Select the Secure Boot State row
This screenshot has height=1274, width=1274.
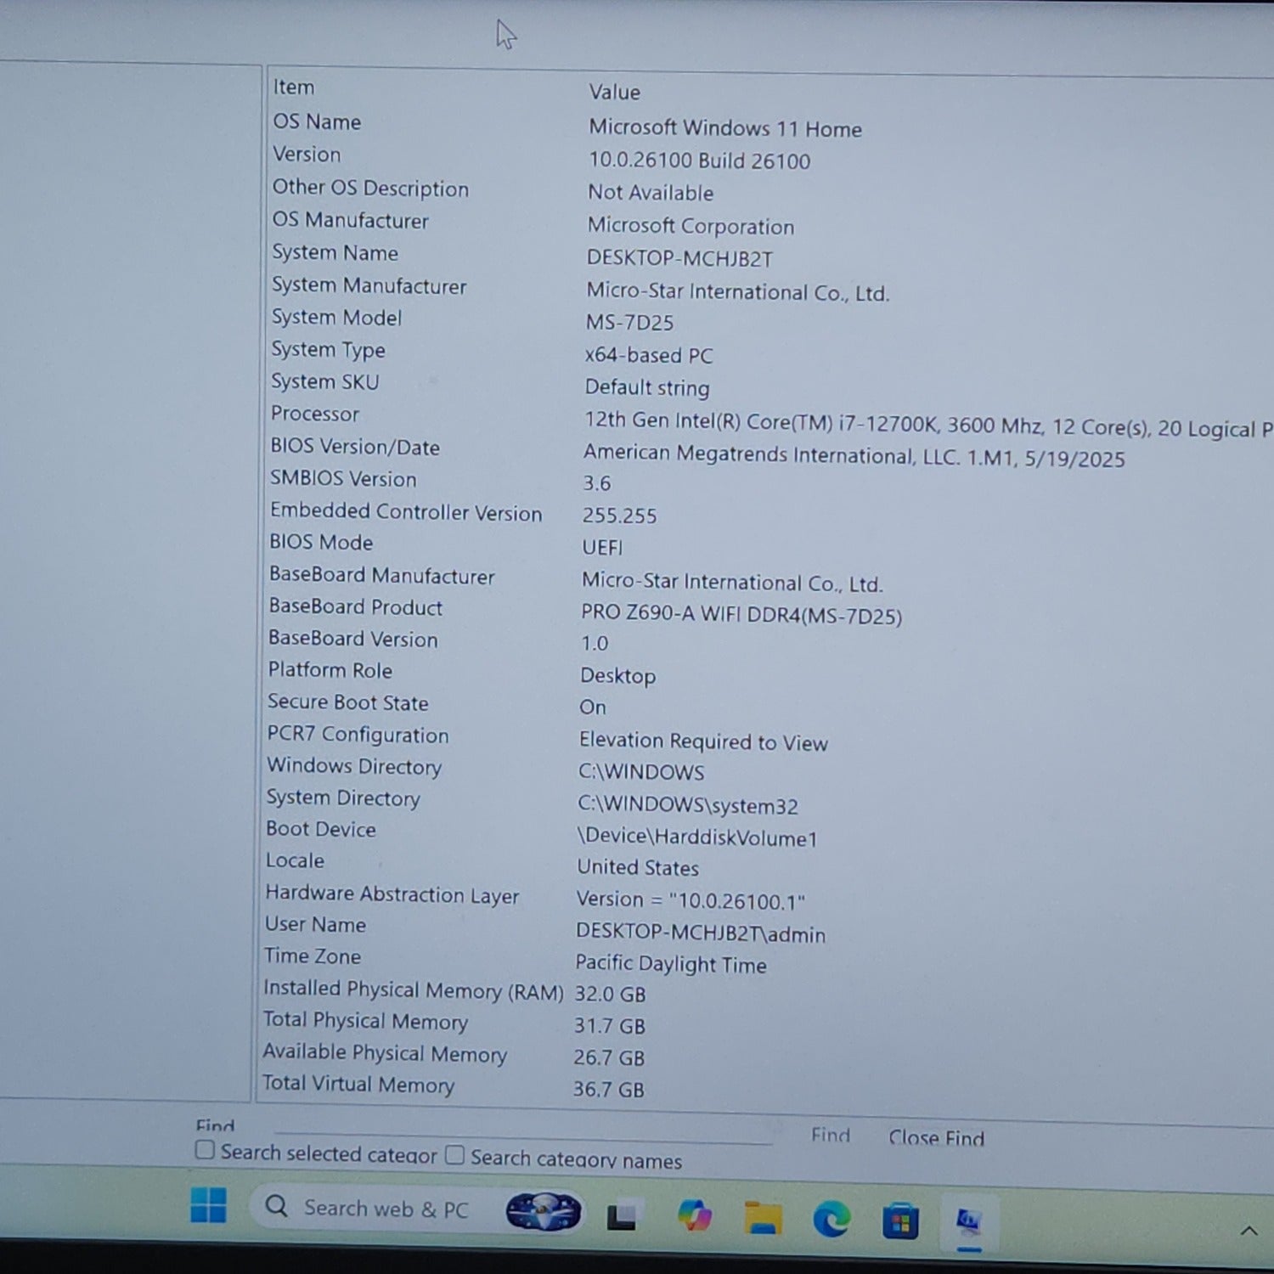[347, 702]
